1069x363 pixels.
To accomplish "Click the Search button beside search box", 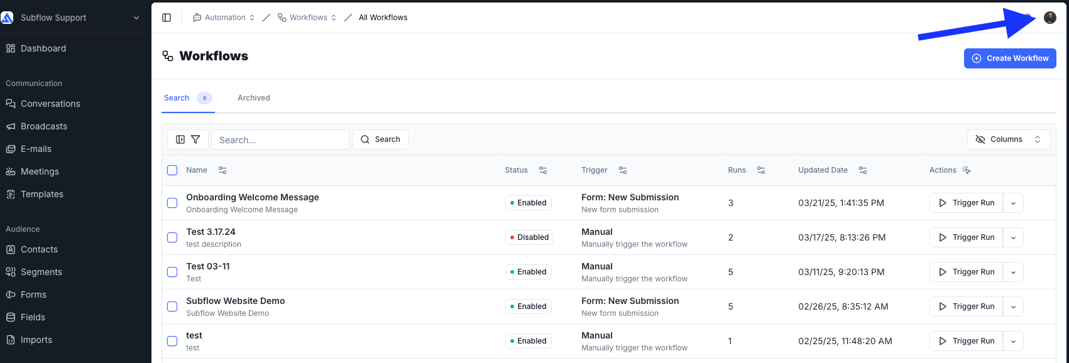I will [380, 139].
